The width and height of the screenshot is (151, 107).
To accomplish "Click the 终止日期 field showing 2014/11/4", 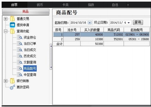I will tap(120, 23).
